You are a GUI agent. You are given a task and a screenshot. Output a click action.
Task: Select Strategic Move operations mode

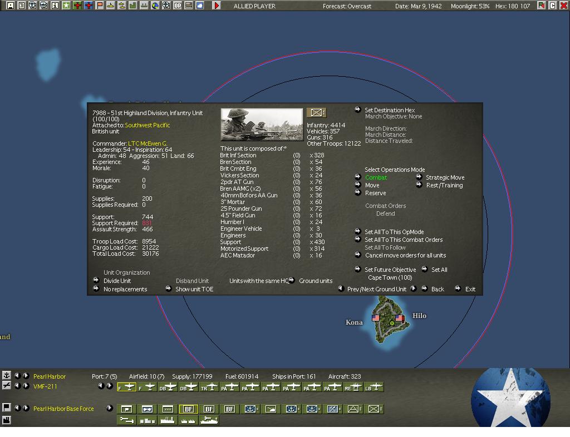tap(445, 178)
